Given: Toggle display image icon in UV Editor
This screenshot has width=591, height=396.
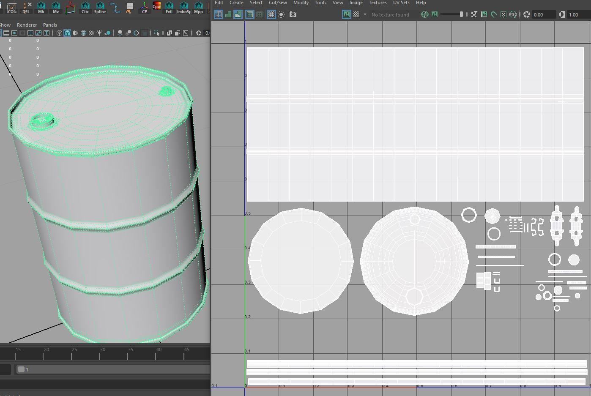Looking at the screenshot, I should 347,14.
